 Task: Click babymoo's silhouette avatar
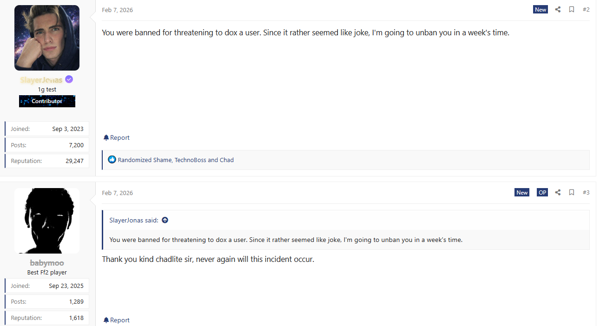(x=47, y=221)
